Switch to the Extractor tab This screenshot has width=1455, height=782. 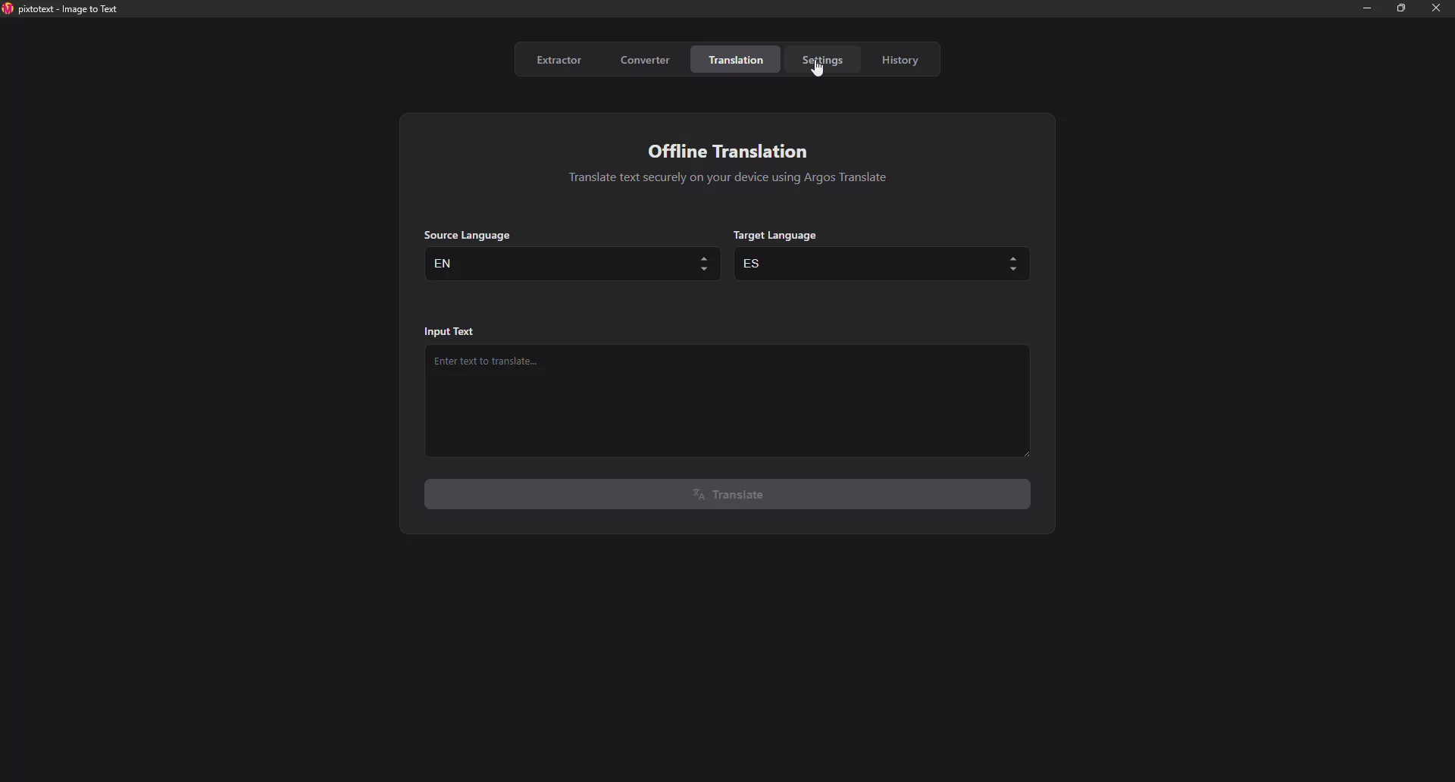point(560,60)
